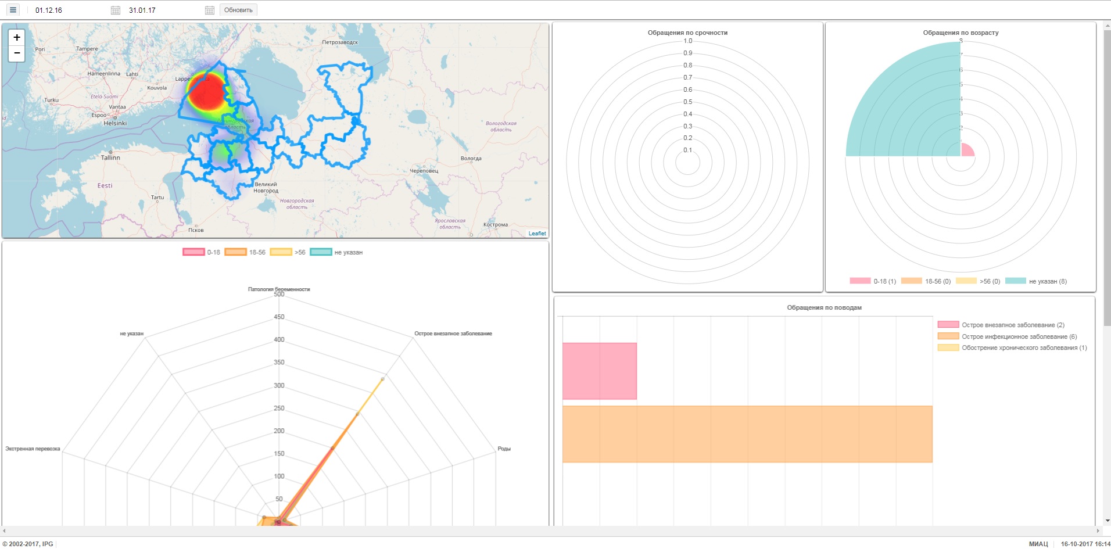This screenshot has height=552, width=1111.
Task: Click the horizontal scrollbar right arrow
Action: click(1098, 531)
